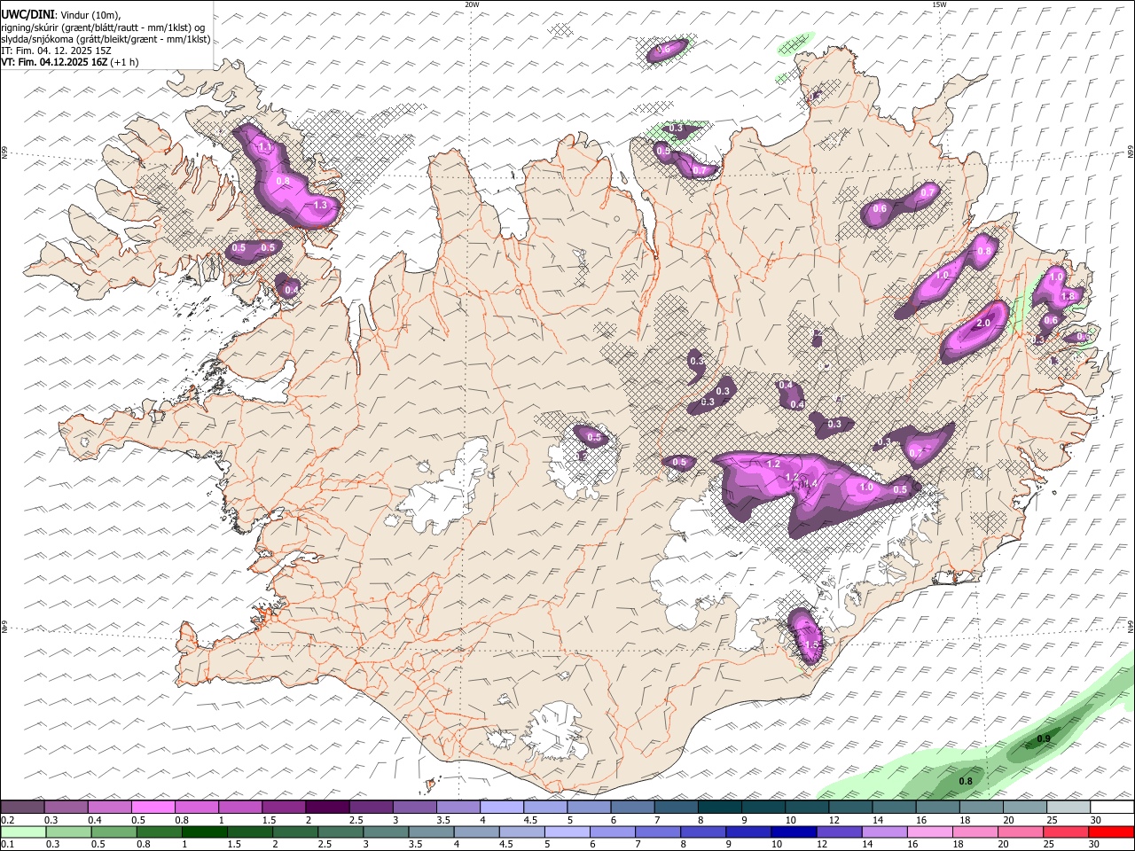The image size is (1135, 851).
Task: Click the '2.0' precipitation label in the east
Action: (982, 324)
